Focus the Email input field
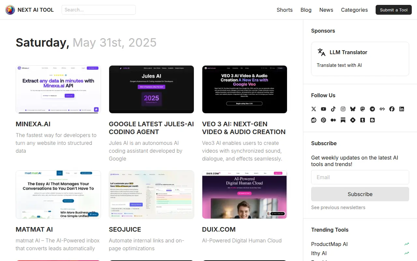This screenshot has width=417, height=261. 360,177
